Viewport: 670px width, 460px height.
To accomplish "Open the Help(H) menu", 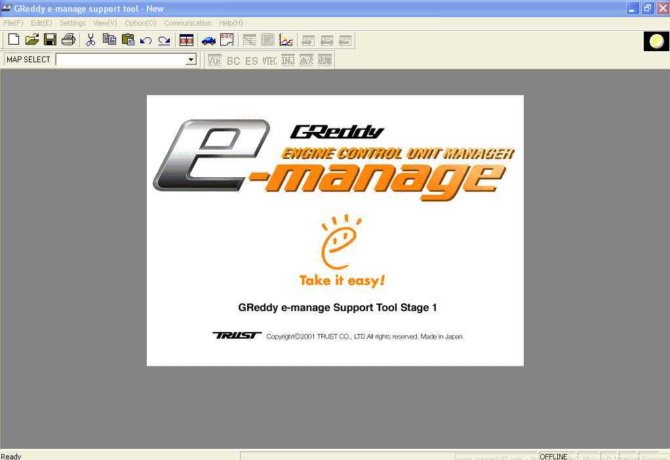I will [x=231, y=23].
